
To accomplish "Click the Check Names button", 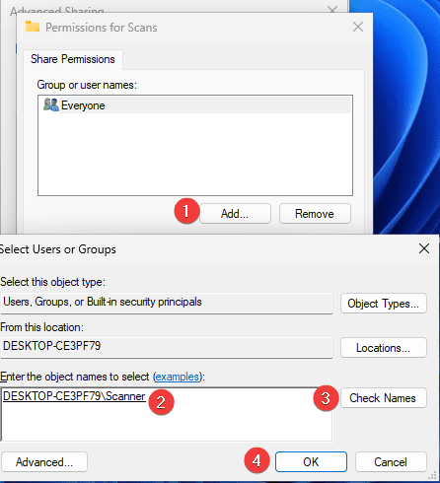I will [384, 398].
